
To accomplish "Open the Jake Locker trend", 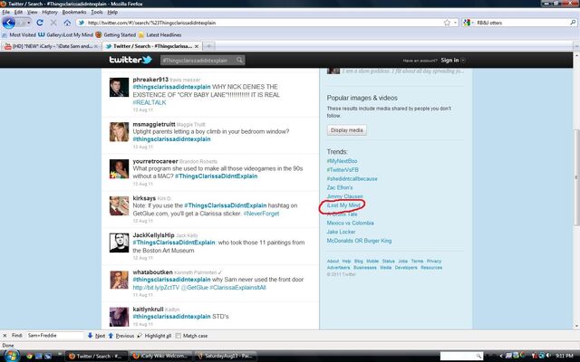I will tap(341, 232).
